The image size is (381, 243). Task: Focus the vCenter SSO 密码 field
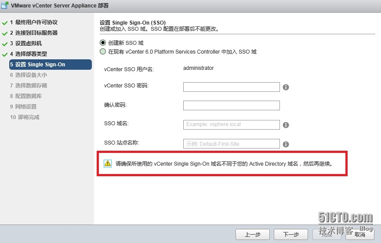231,87
